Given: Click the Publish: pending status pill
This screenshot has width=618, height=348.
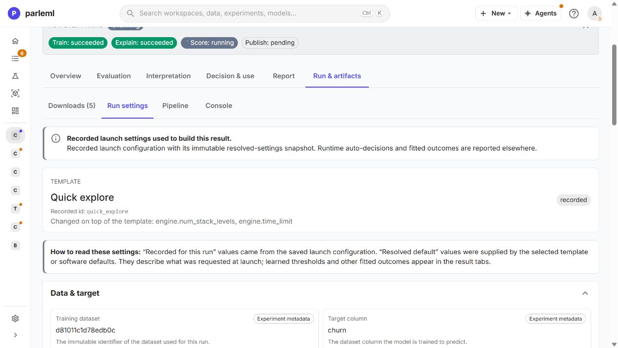Looking at the screenshot, I should point(270,43).
